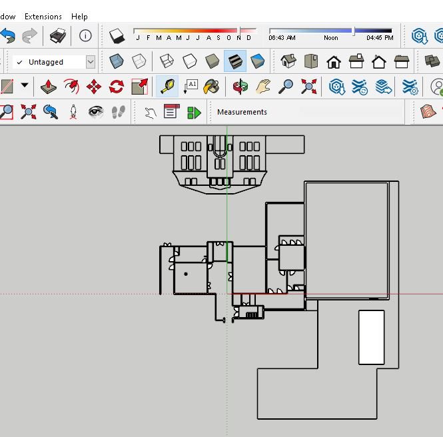This screenshot has width=443, height=437.
Task: Click the Previous view icon
Action: 51,111
